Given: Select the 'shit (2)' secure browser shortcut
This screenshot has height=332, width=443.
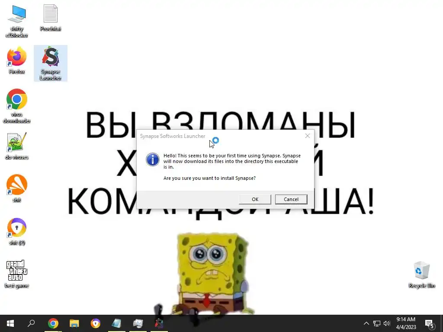Looking at the screenshot, I should pos(17,232).
